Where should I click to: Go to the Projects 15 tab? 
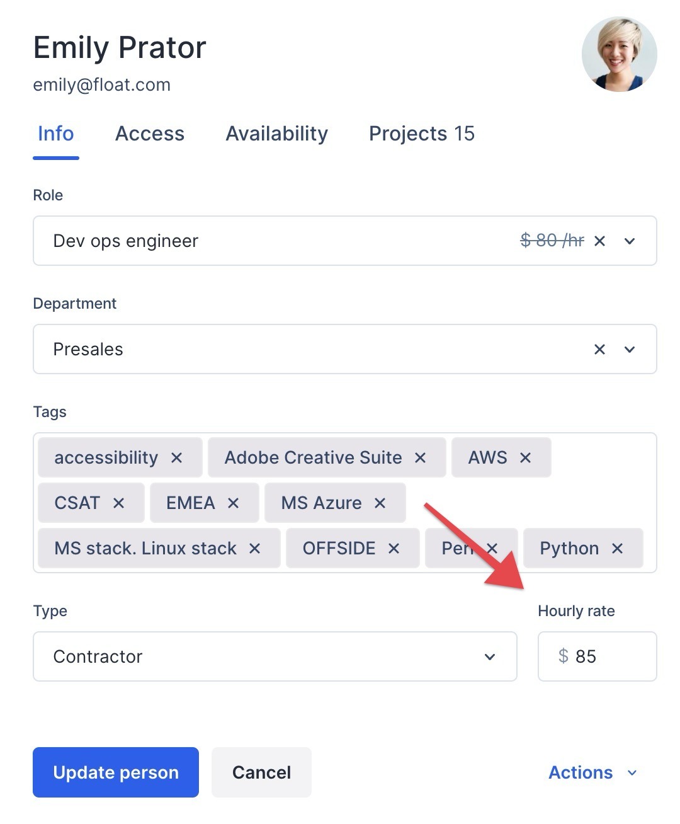[x=421, y=134]
